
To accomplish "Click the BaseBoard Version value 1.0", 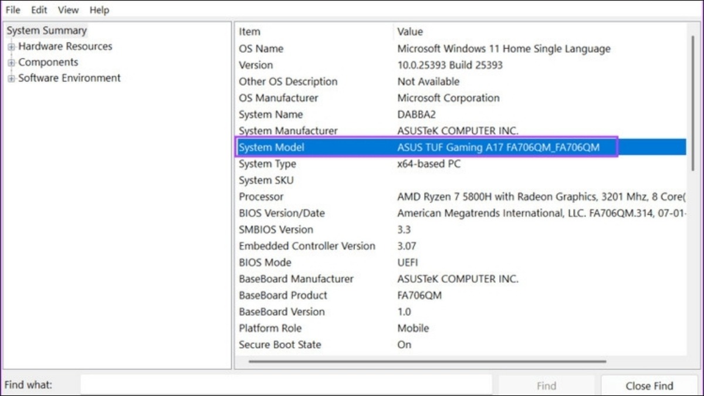I will (404, 312).
